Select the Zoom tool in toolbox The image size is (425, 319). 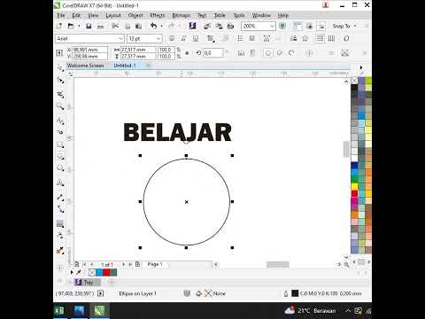[x=60, y=106]
